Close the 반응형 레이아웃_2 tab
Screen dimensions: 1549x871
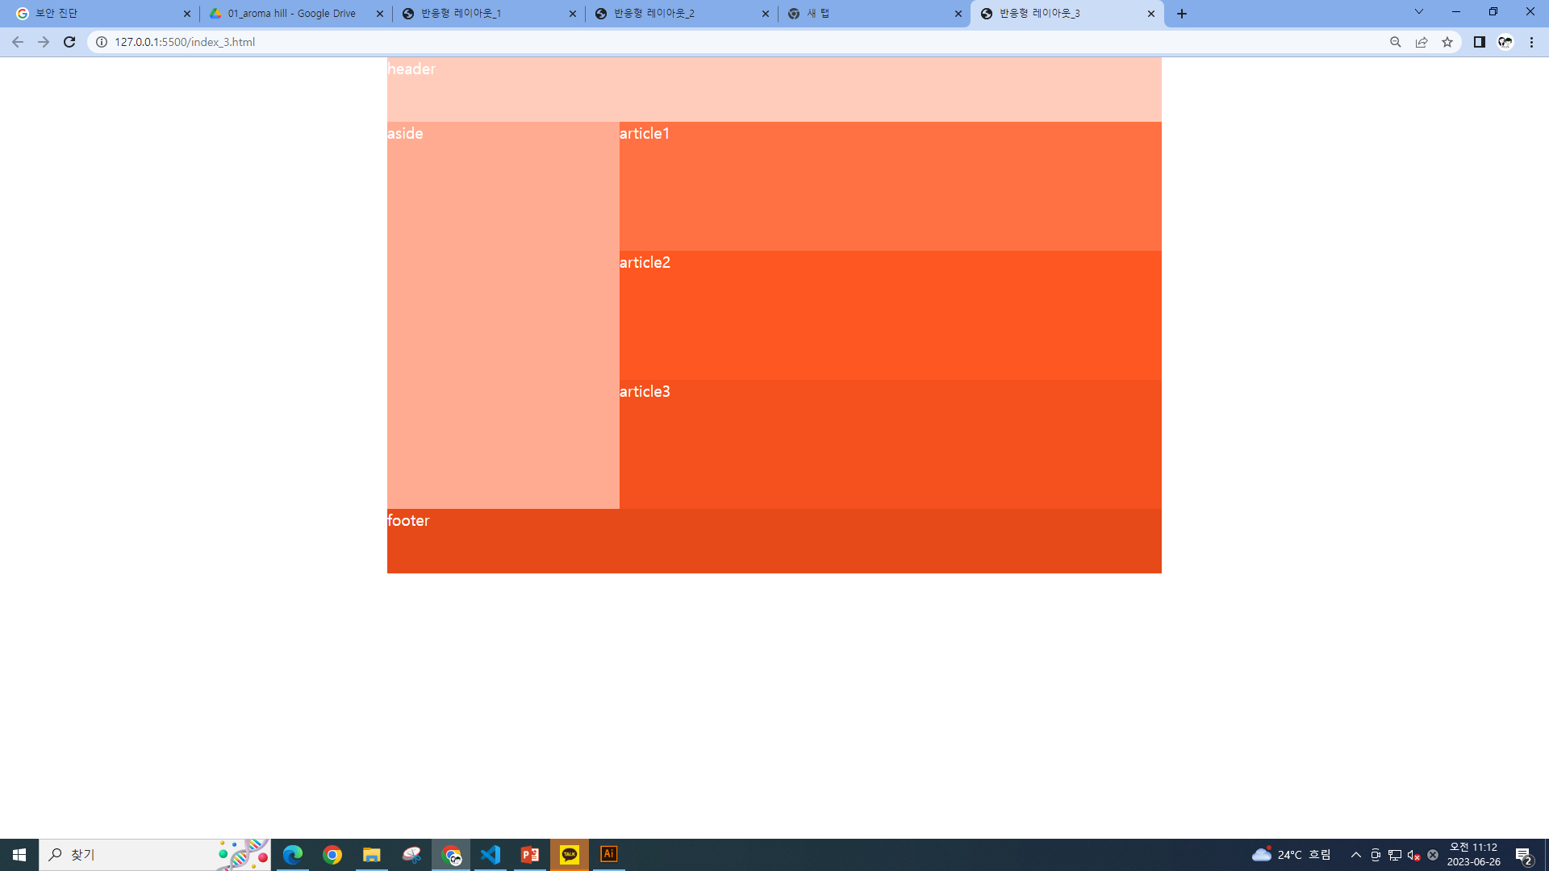(766, 14)
